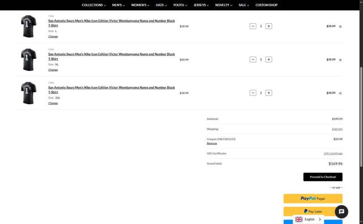Viewport: 363px width, 224px height.
Task: Decrease quantity of size XL T-shirt
Action: (253, 59)
